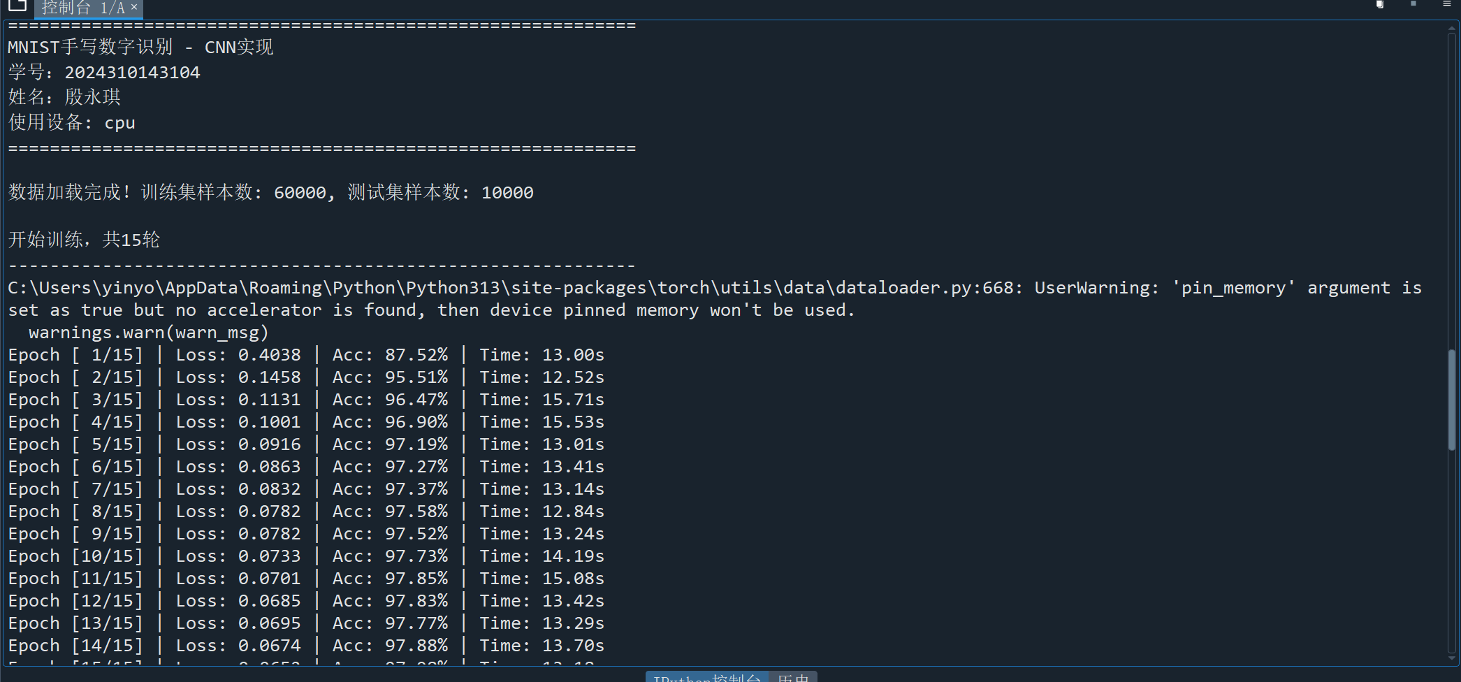Viewport: 1461px width, 682px height.
Task: Click the scrollbar up arrow
Action: (1451, 29)
